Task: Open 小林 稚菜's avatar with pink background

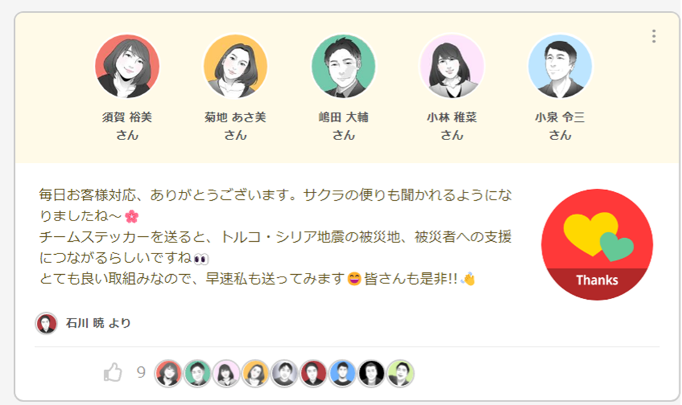Action: point(452,66)
